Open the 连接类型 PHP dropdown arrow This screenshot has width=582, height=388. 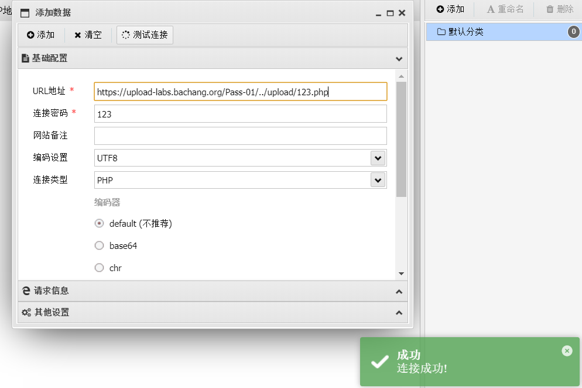coord(378,181)
